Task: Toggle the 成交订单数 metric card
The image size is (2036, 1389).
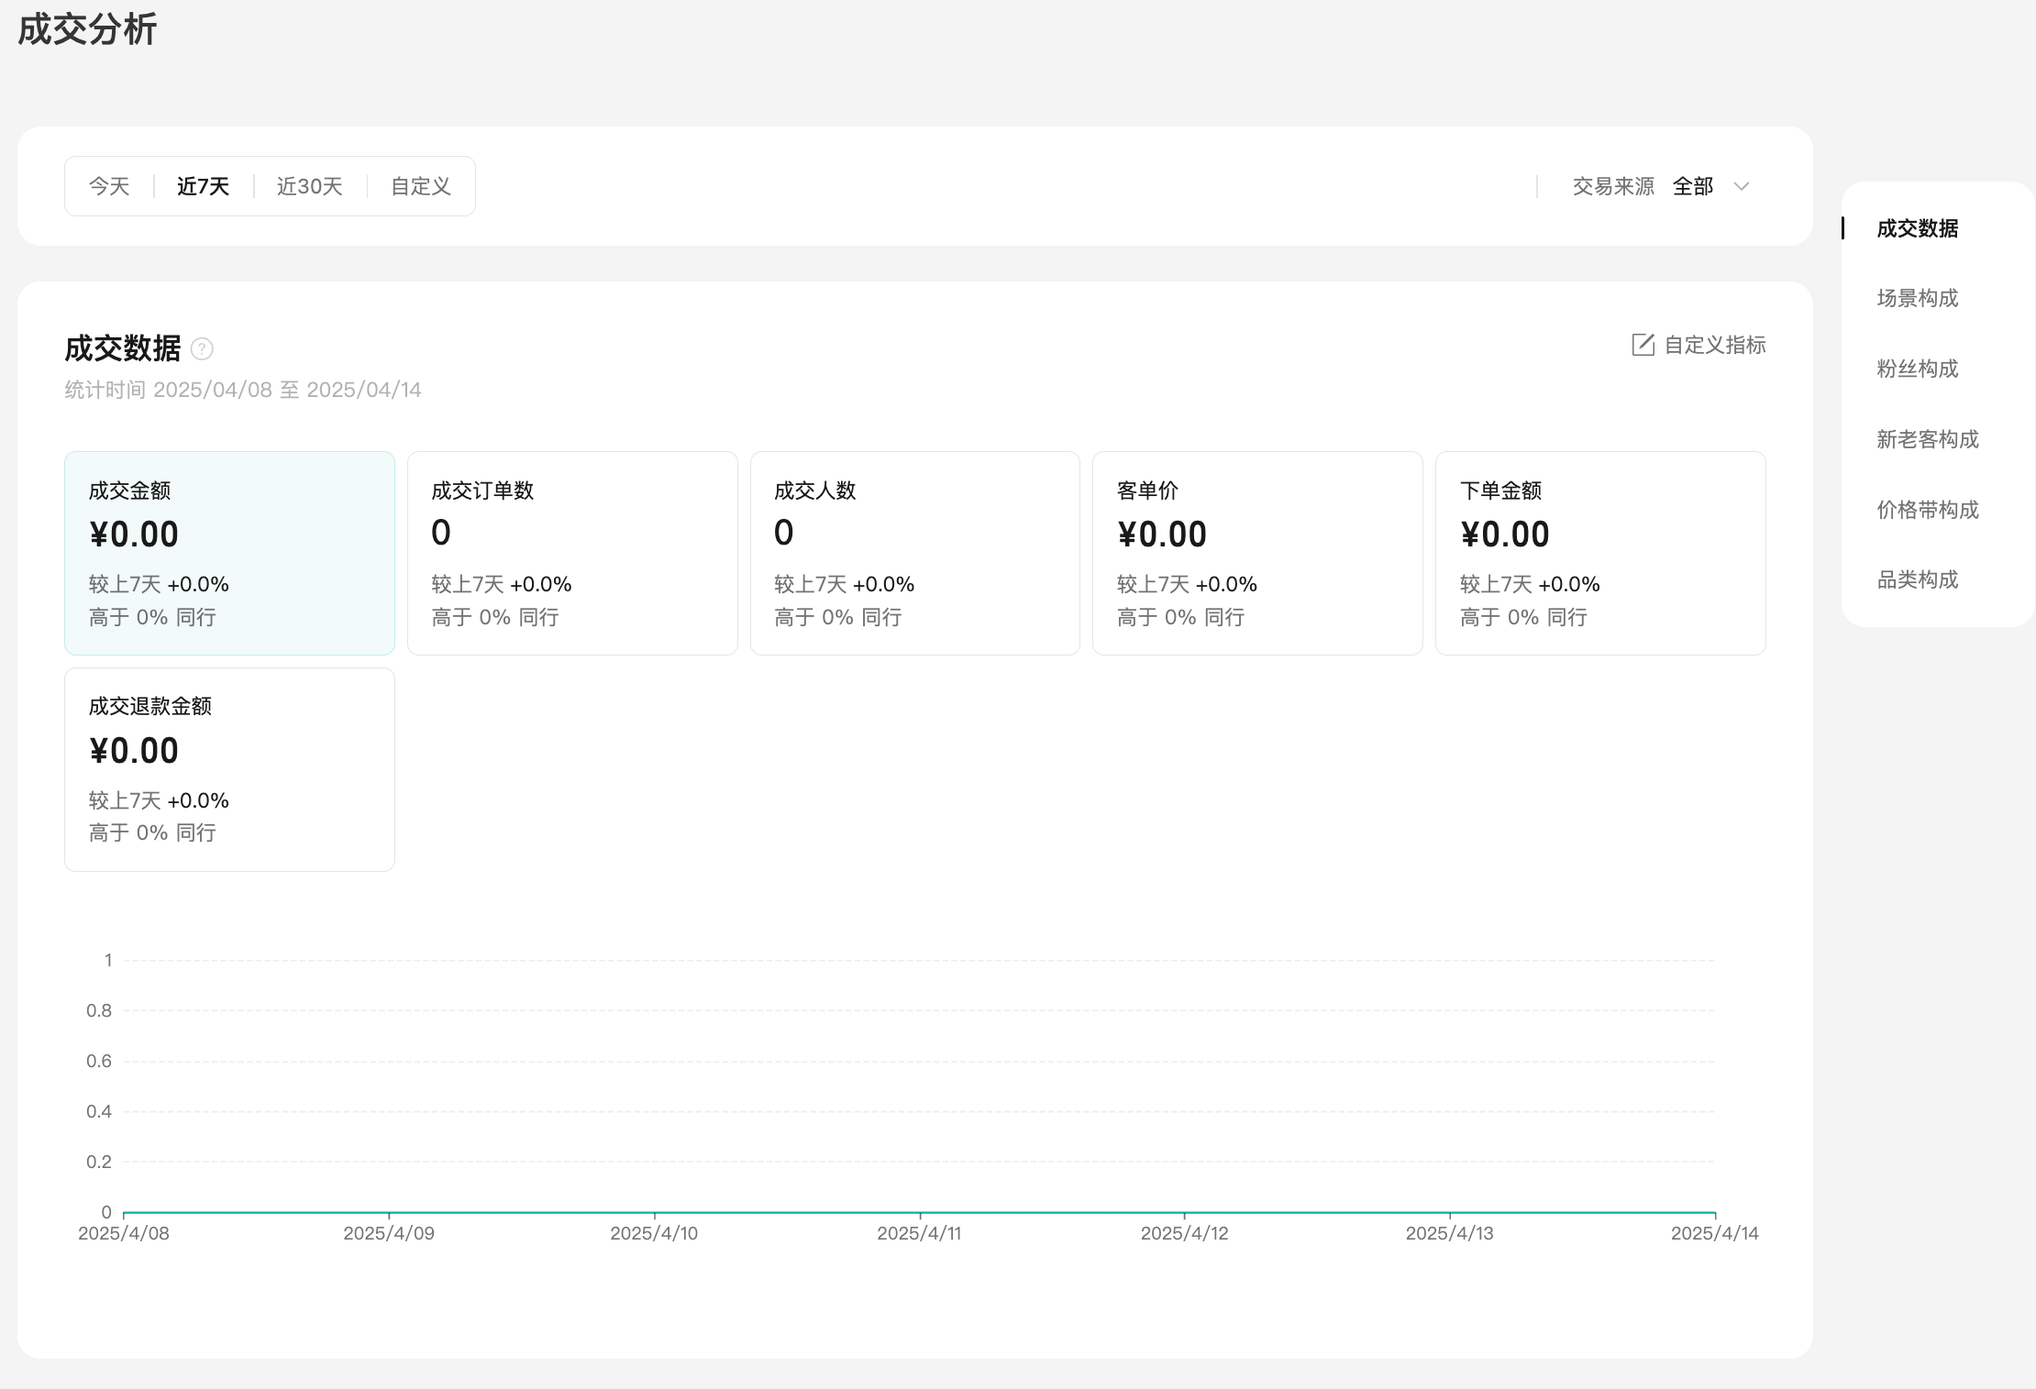Action: pos(572,553)
